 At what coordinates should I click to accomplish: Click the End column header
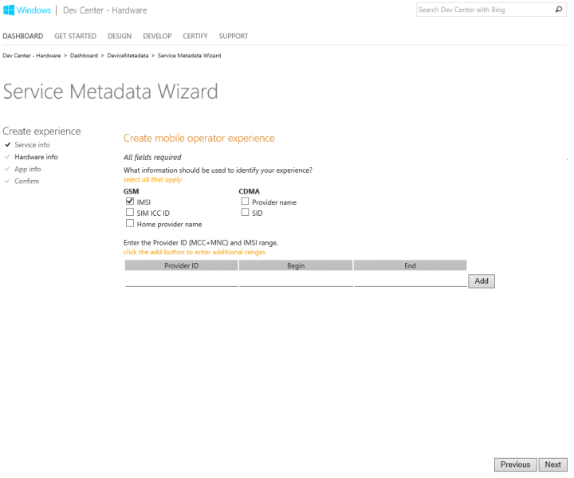tap(410, 265)
